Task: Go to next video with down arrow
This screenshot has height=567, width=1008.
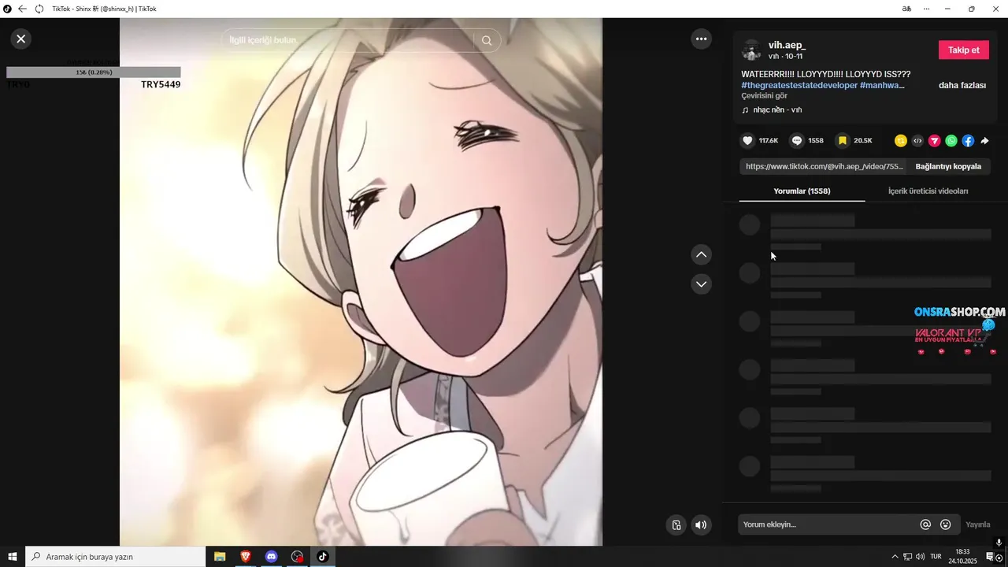Action: 701,283
